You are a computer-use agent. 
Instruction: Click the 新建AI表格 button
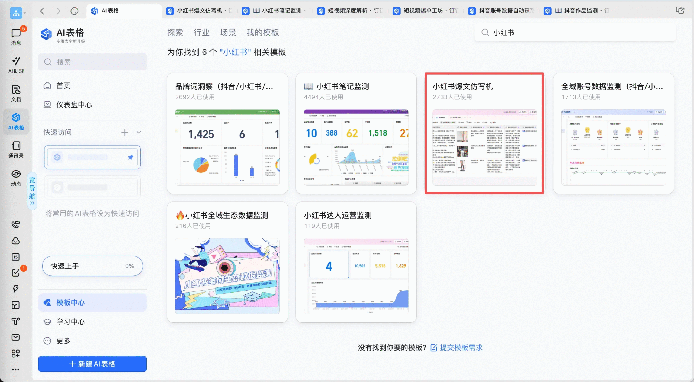click(x=92, y=364)
